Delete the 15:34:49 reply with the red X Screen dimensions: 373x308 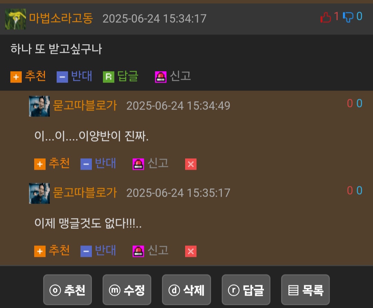191,164
